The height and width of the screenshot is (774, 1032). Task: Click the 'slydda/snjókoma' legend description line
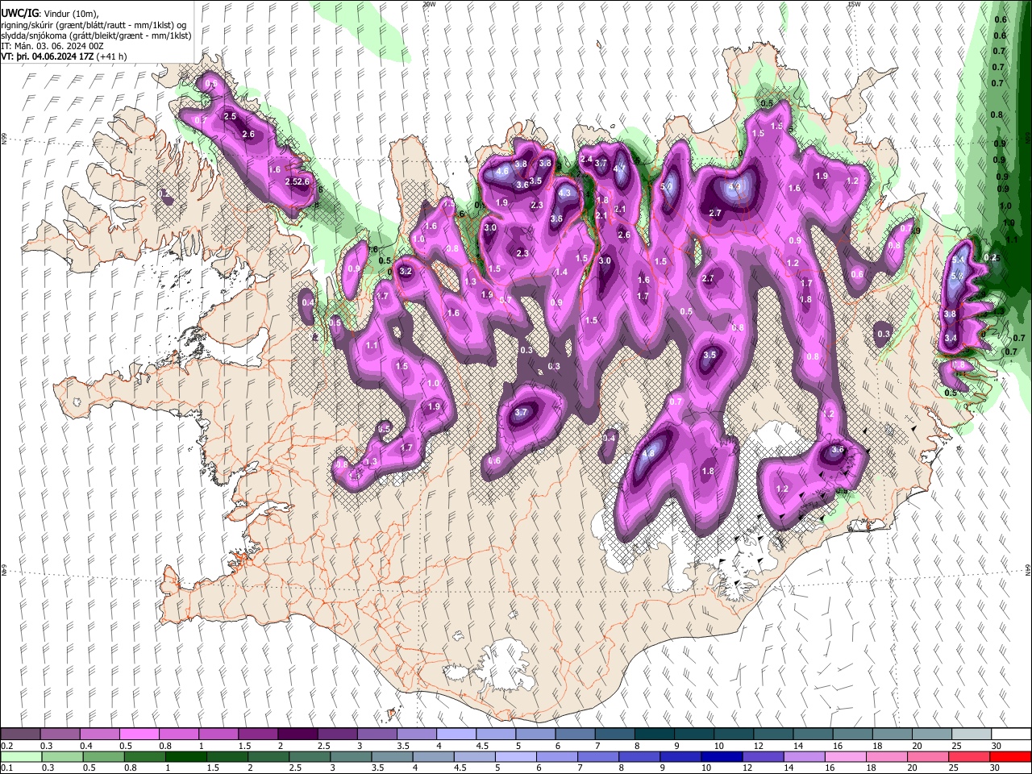point(96,36)
